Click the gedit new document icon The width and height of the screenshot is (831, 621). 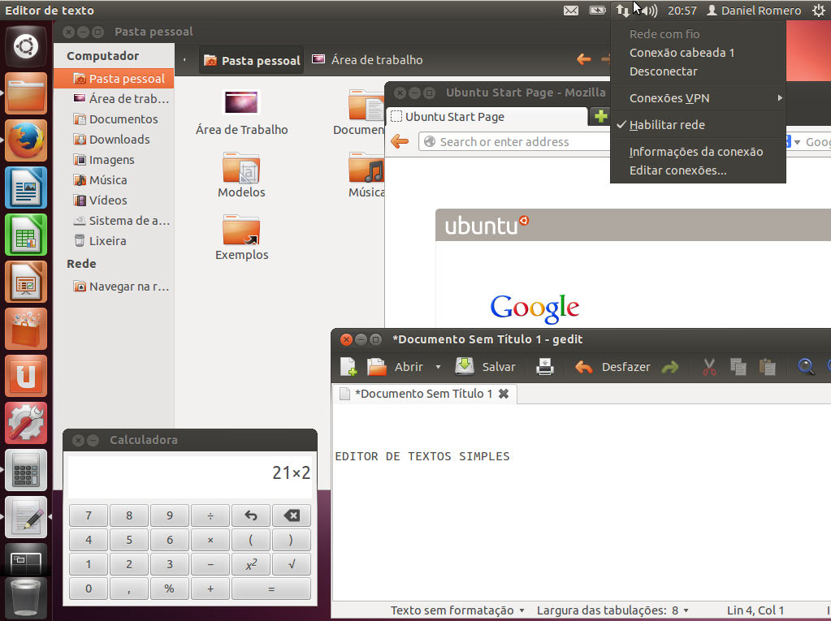click(x=348, y=367)
